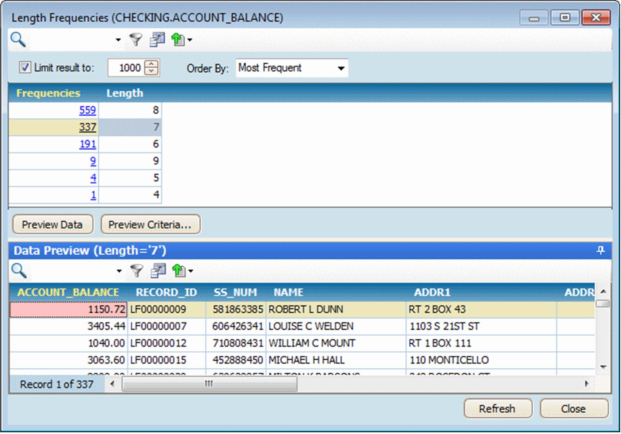Open the Order By Most Frequent dropdown

(292, 68)
